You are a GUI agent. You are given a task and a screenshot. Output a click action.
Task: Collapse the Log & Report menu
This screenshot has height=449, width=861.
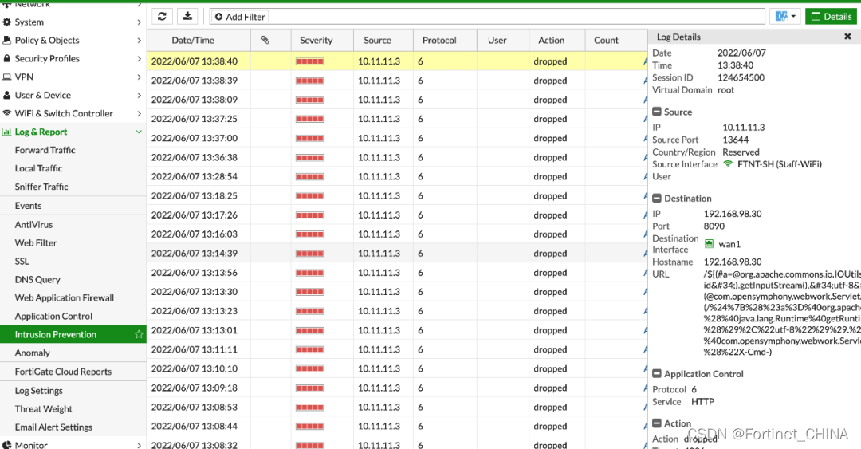click(x=73, y=132)
